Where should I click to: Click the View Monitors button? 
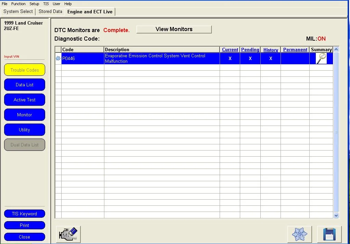[x=174, y=29]
